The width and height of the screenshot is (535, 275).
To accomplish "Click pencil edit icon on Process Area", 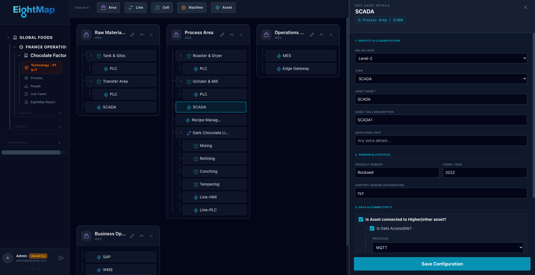I will click(x=222, y=35).
